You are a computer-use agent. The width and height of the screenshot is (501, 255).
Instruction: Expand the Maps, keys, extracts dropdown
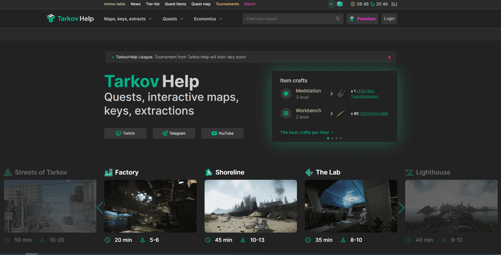128,19
